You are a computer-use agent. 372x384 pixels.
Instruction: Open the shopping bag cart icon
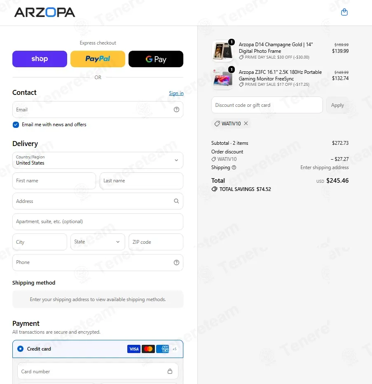click(x=344, y=12)
